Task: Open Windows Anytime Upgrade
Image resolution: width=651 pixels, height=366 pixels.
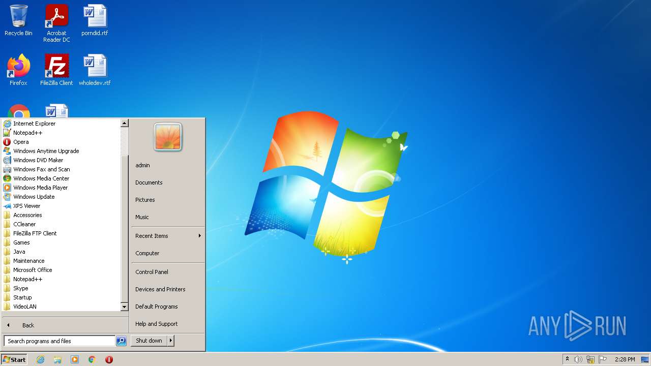Action: pos(61,151)
